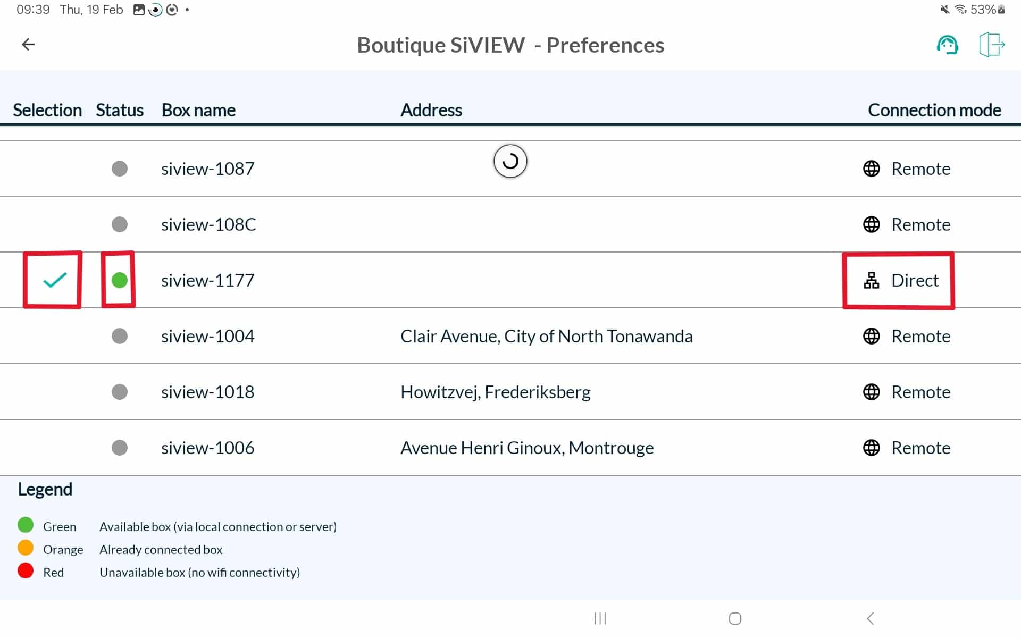Open Remote connection mode for siview-1004

[x=920, y=336]
